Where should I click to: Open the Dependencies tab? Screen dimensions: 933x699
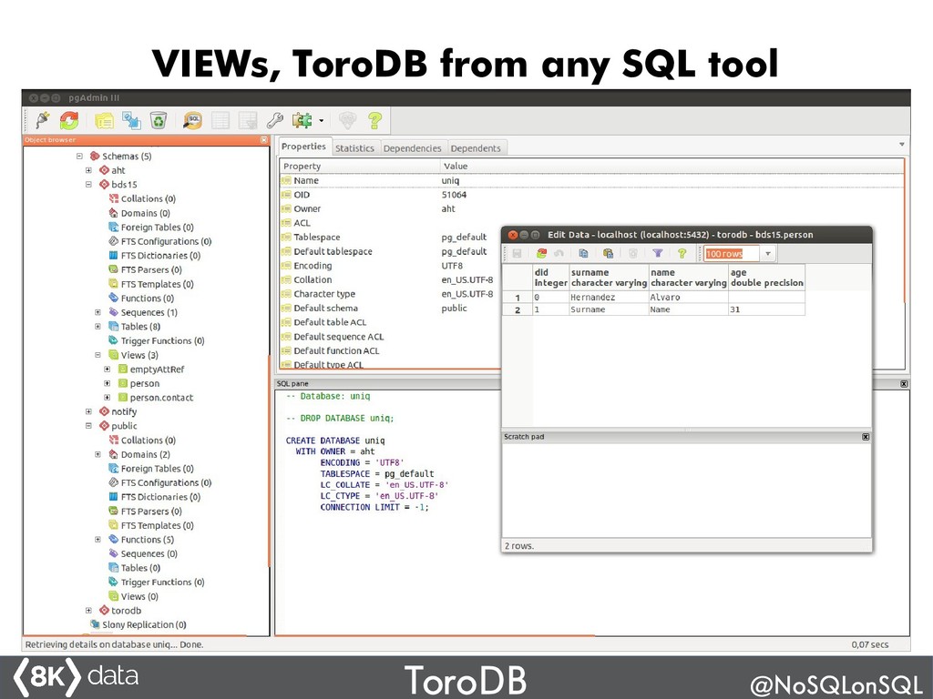tap(413, 148)
